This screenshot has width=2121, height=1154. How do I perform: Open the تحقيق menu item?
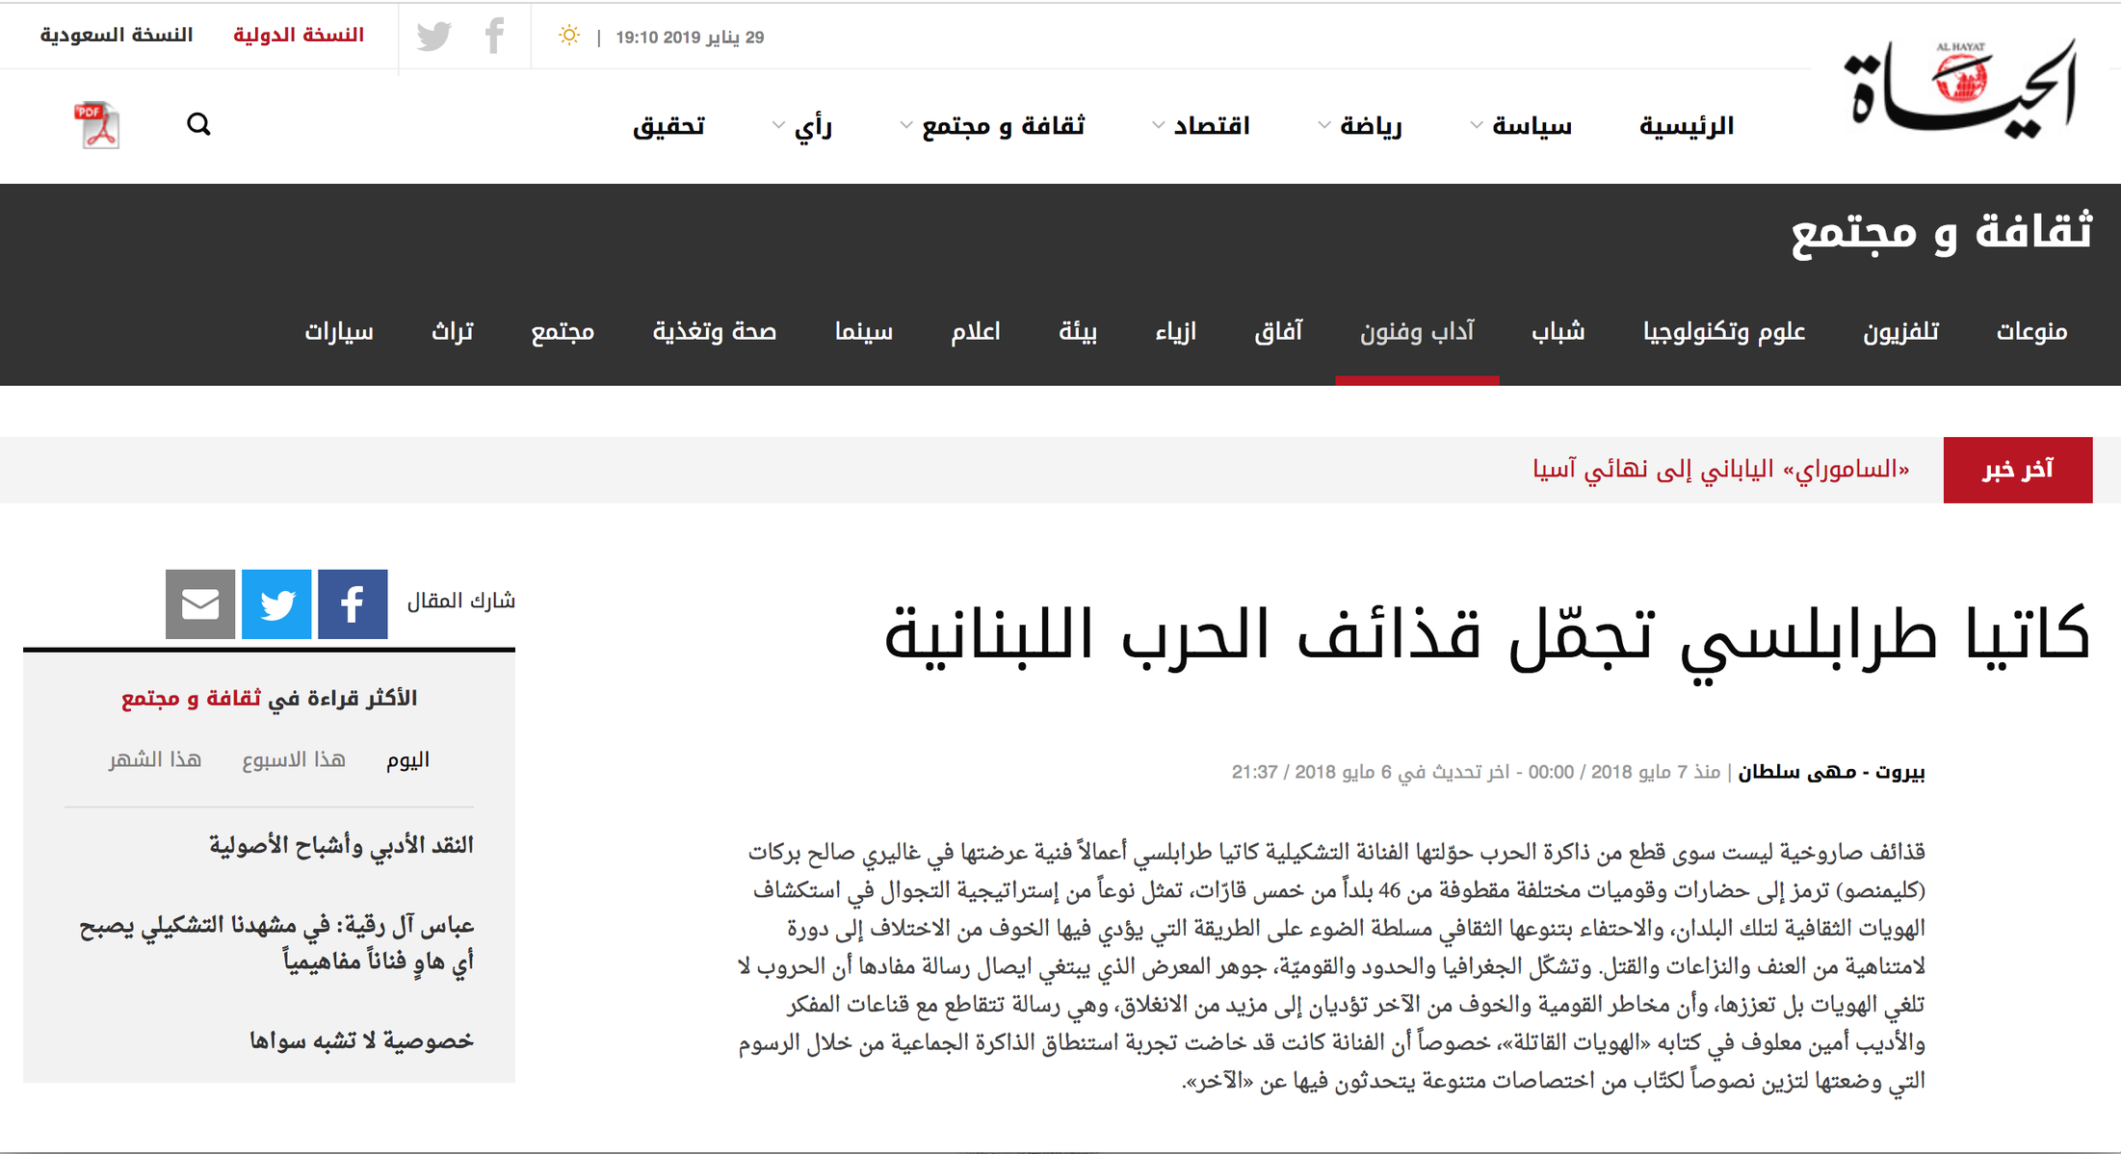pos(668,126)
